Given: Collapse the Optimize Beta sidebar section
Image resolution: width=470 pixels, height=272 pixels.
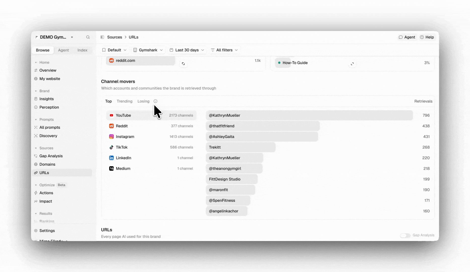Looking at the screenshot, I should coord(36,185).
